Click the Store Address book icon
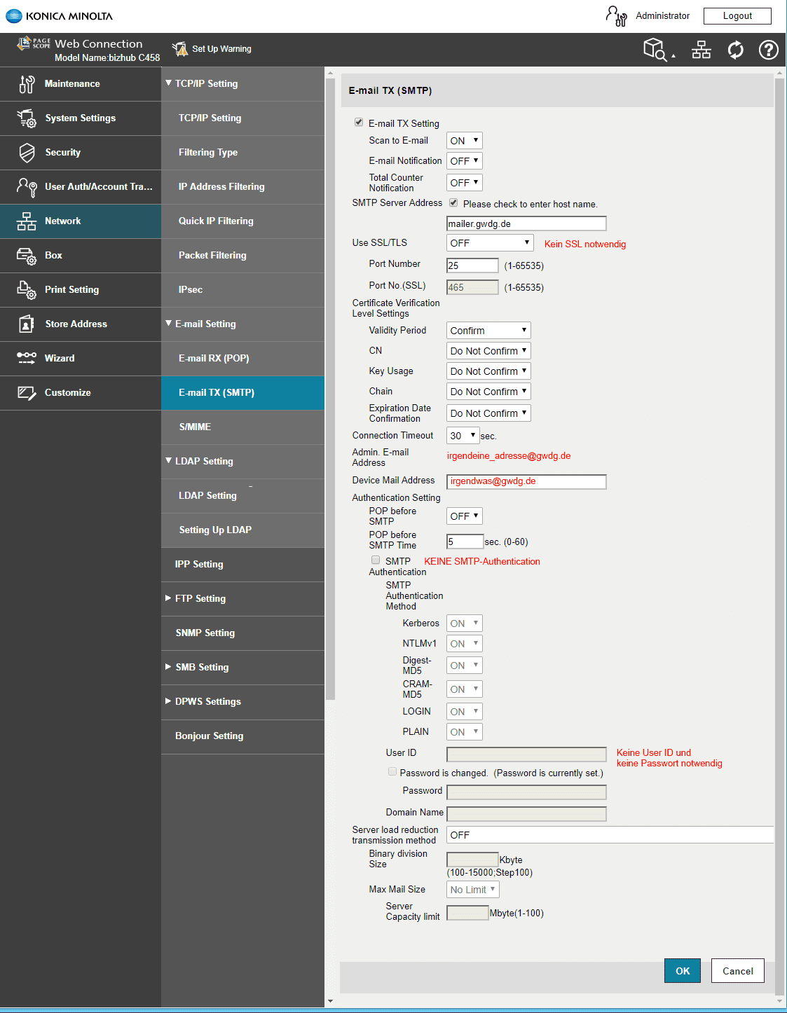This screenshot has height=1013, width=787. tap(27, 324)
